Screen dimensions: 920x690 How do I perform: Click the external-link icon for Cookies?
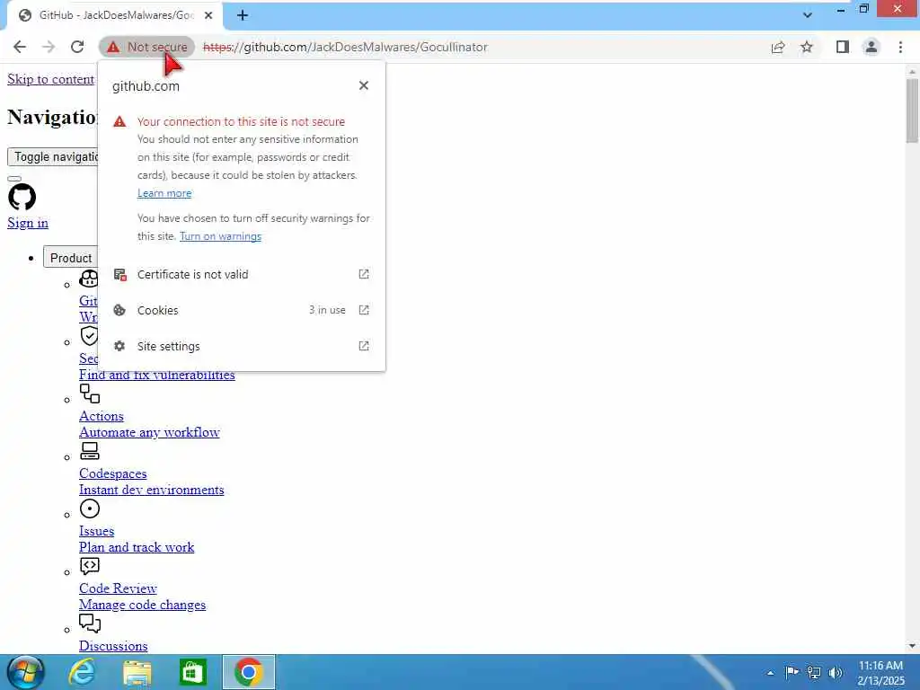(x=364, y=310)
